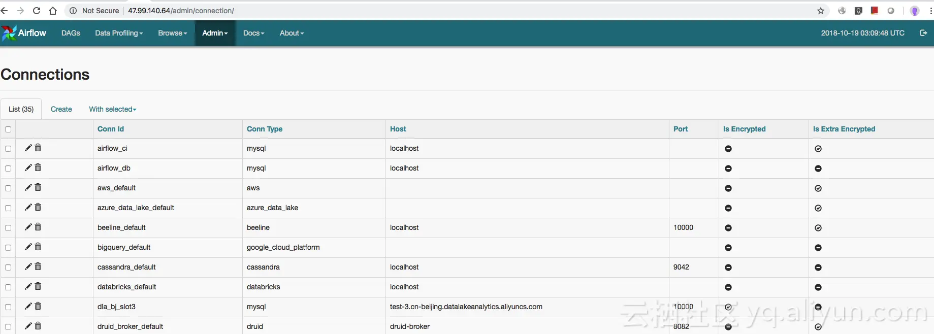Go back with browser back arrow
The image size is (934, 334).
(x=5, y=11)
